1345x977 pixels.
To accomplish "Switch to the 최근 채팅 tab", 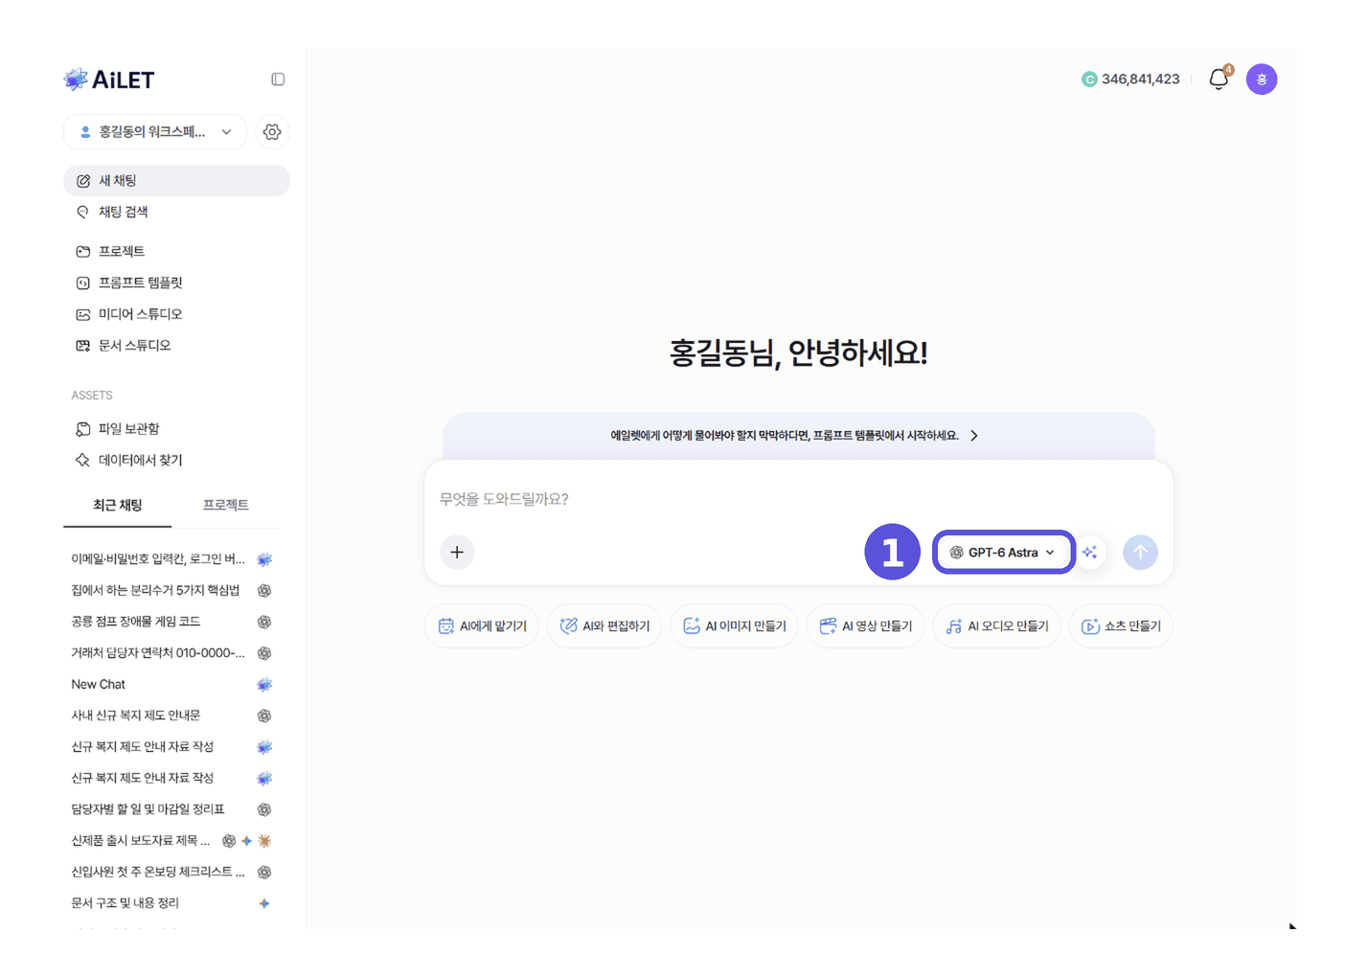I will pyautogui.click(x=118, y=506).
